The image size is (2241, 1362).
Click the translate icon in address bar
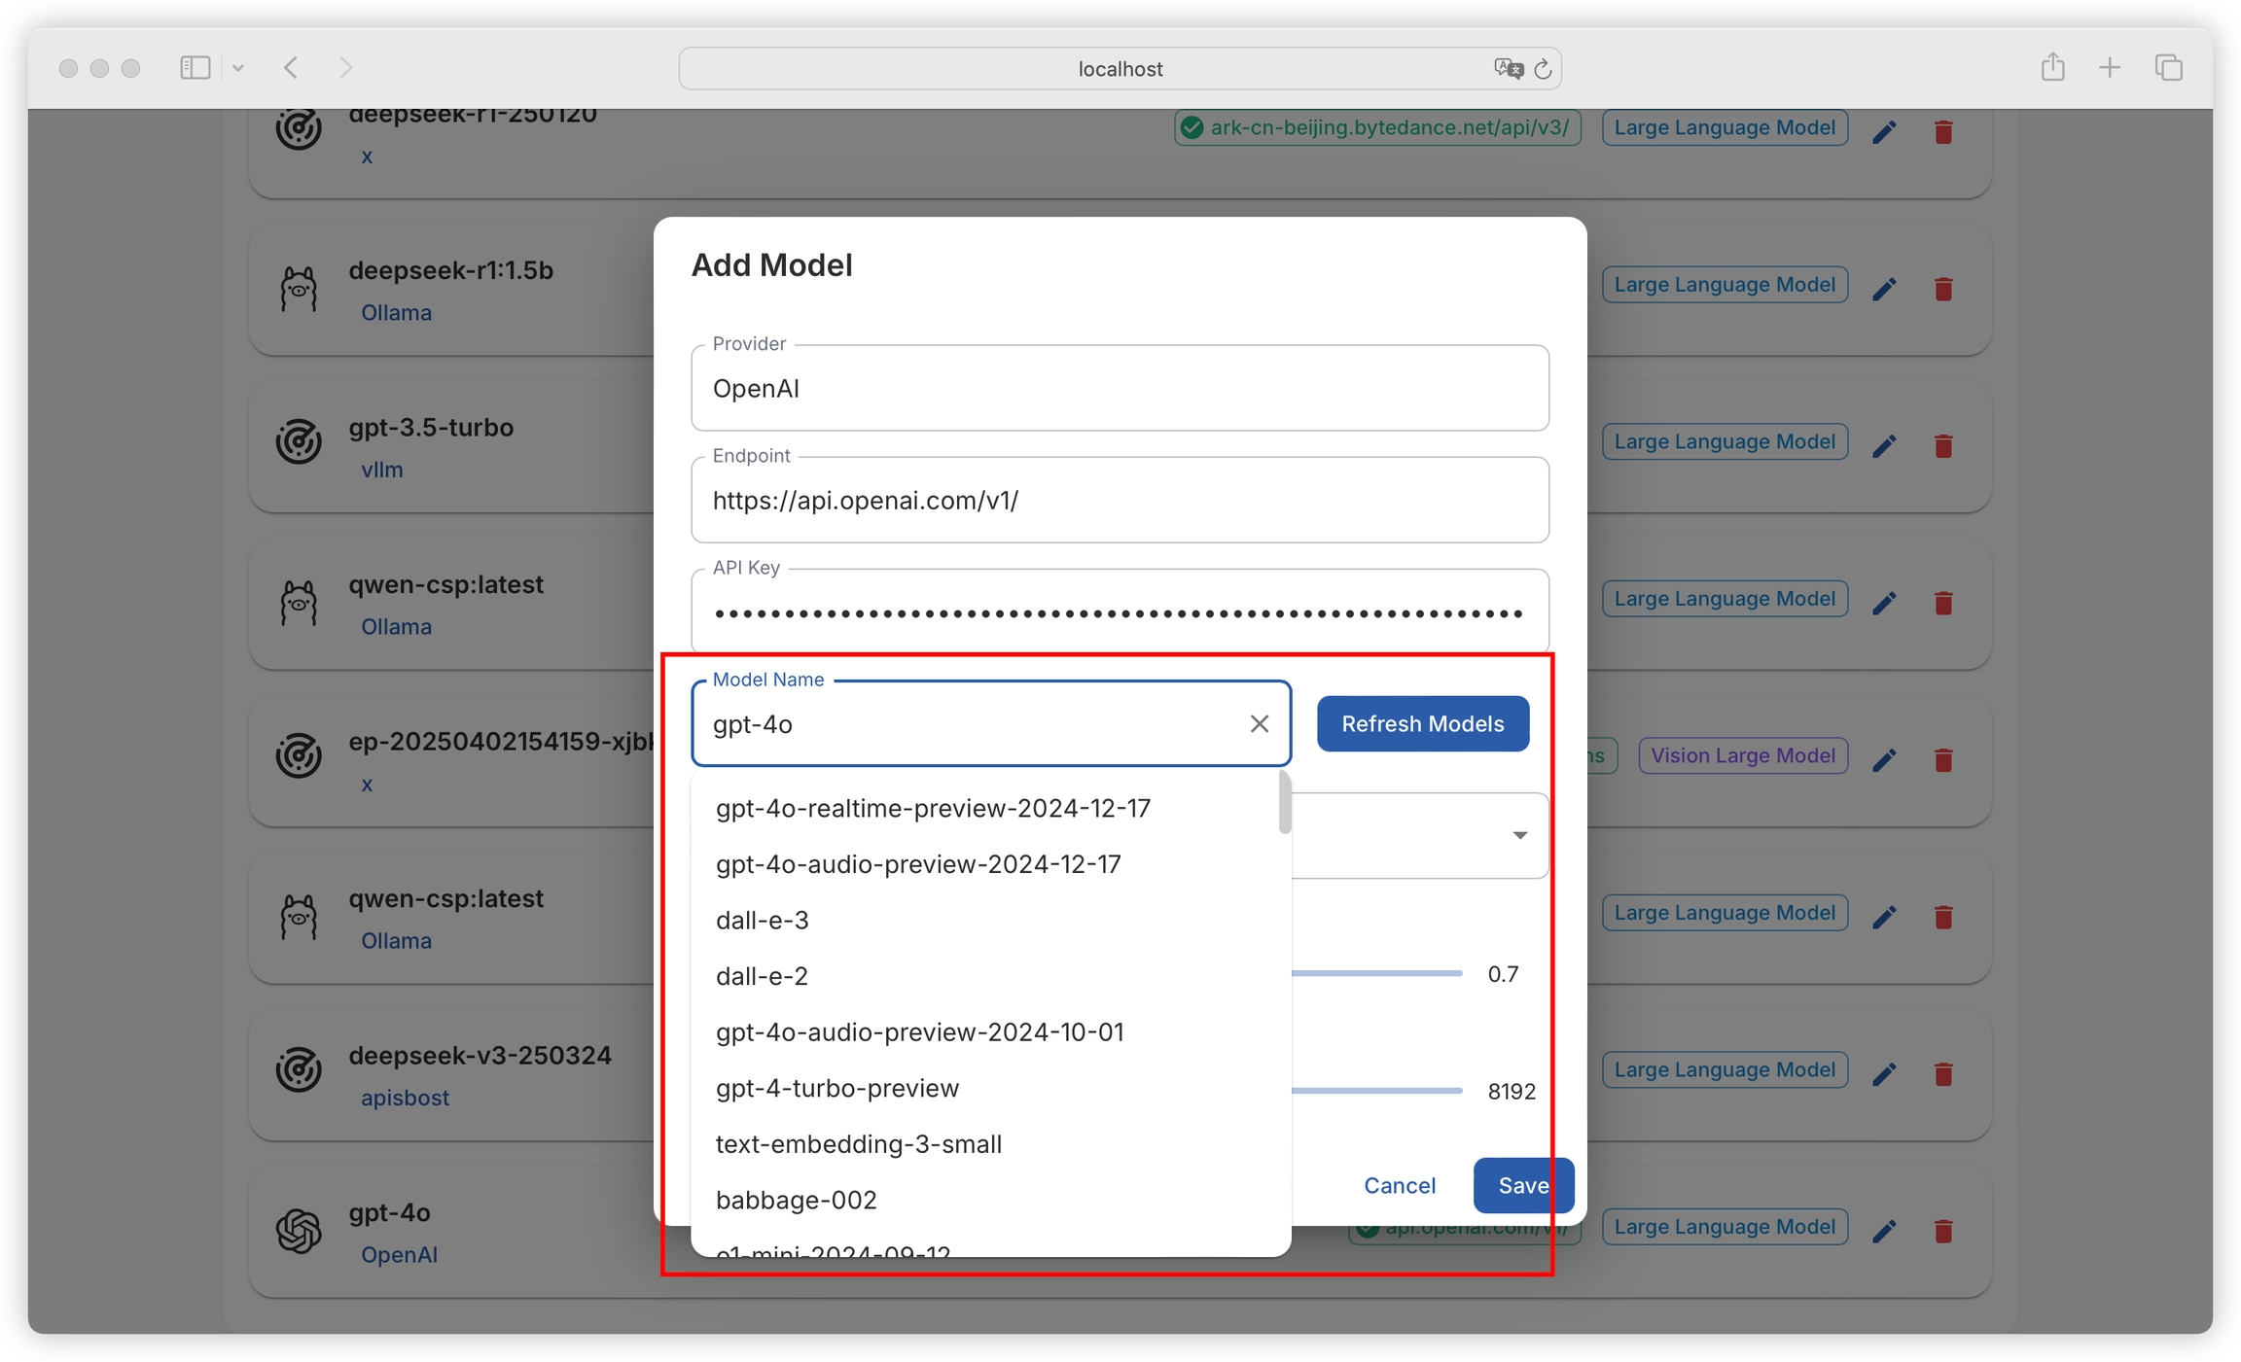click(1507, 68)
